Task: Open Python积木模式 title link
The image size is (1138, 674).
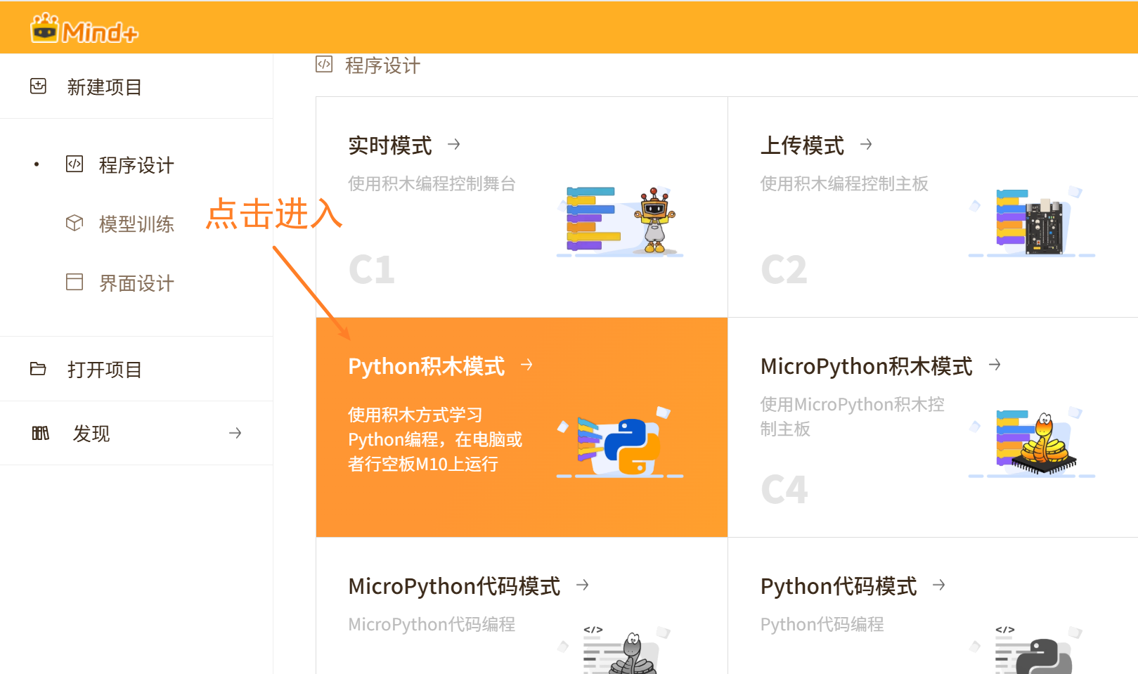Action: [x=426, y=366]
